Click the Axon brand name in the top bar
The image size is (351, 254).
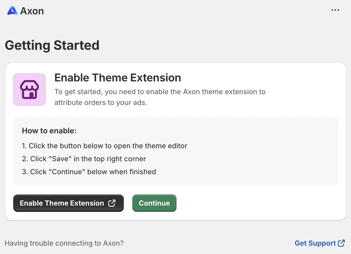[32, 11]
